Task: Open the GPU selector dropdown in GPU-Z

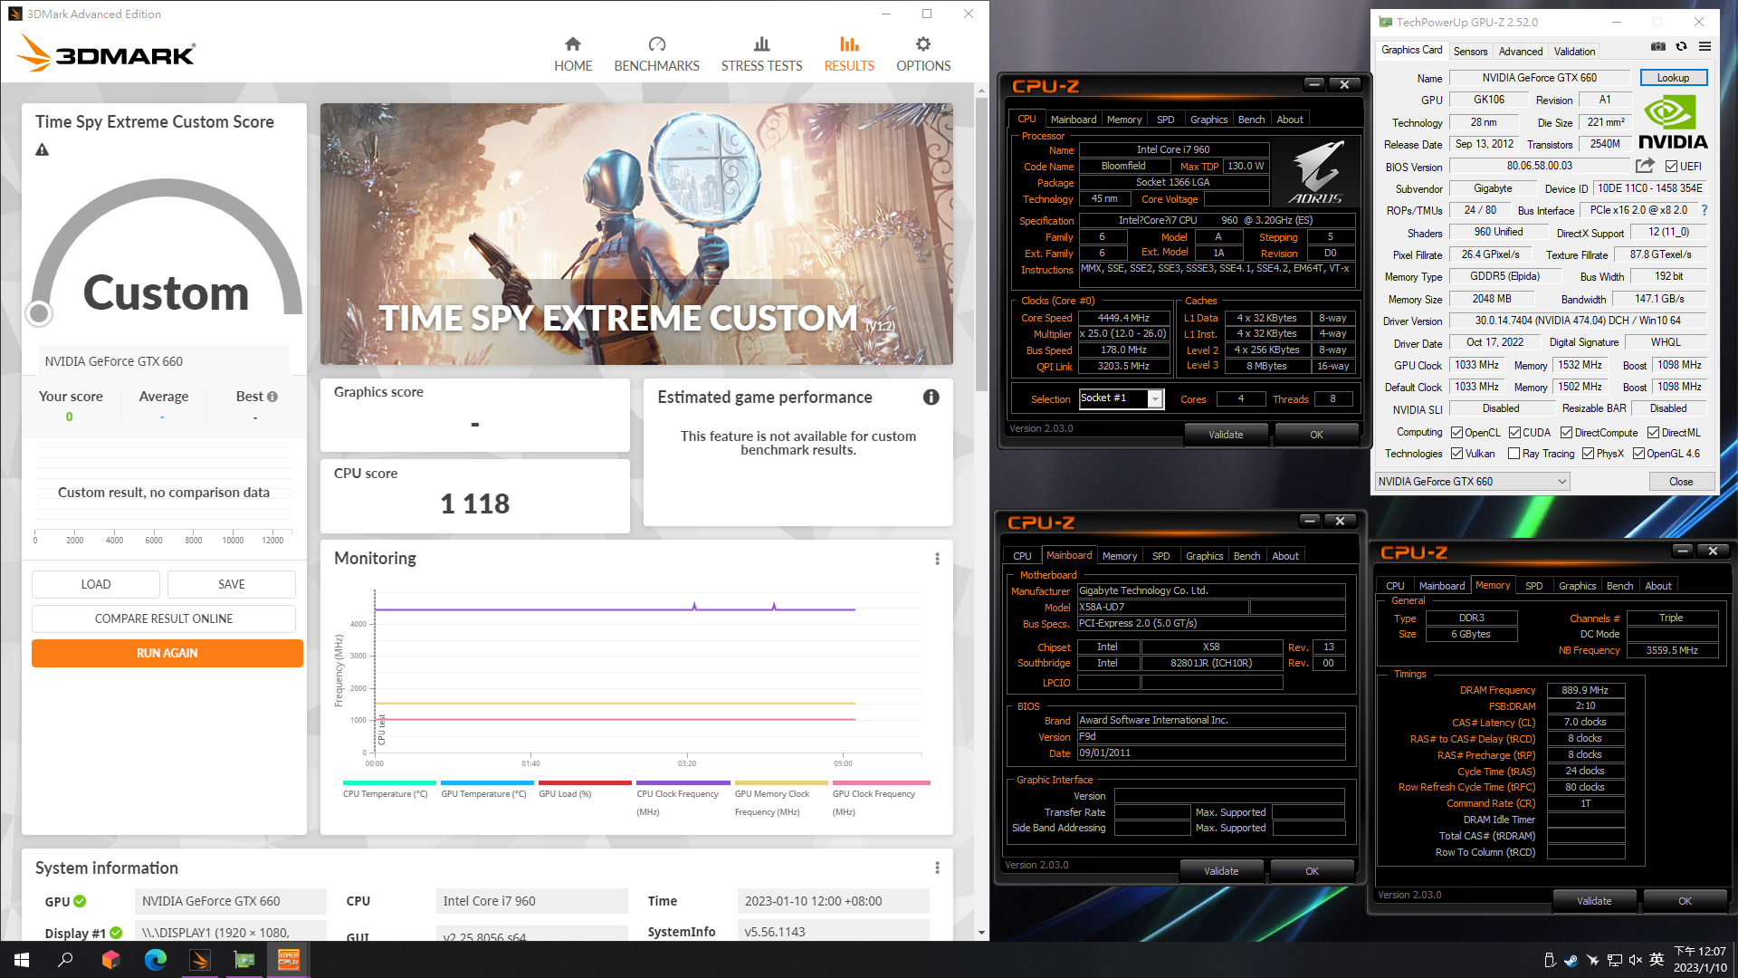Action: point(1473,482)
